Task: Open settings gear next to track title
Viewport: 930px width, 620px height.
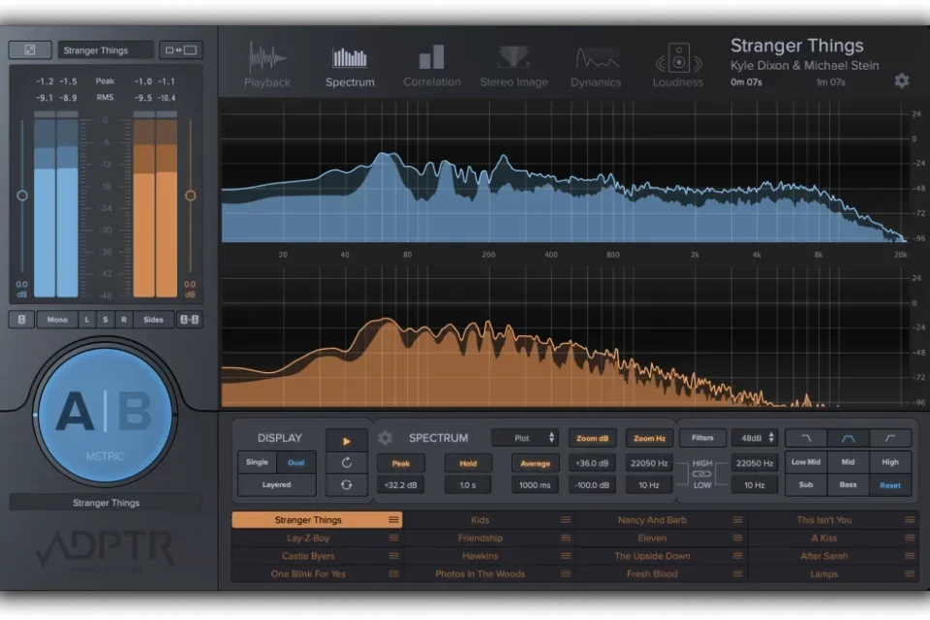Action: tap(902, 80)
